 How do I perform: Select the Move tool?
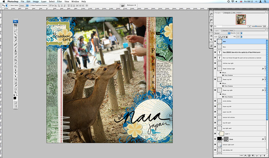click(15, 25)
